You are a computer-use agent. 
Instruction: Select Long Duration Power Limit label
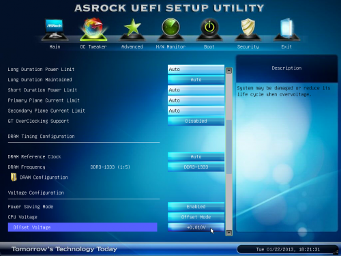[41, 70]
